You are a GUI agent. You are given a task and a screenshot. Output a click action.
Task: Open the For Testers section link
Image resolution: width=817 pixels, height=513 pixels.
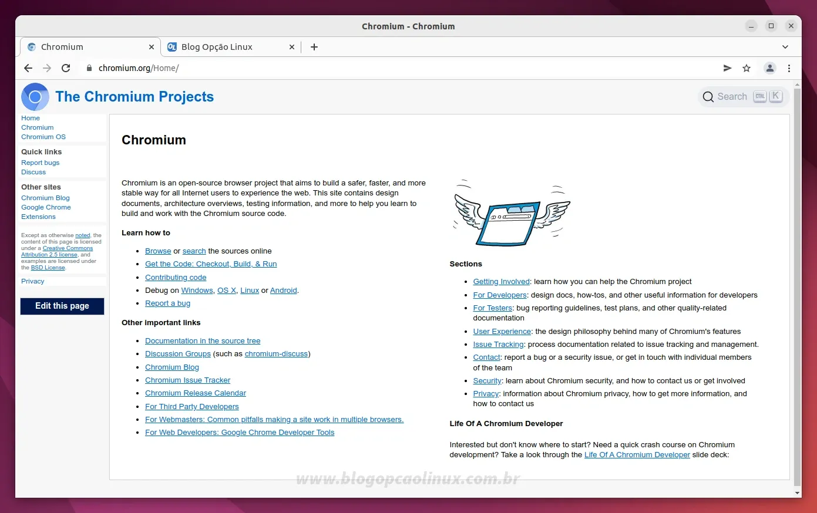[x=492, y=308]
